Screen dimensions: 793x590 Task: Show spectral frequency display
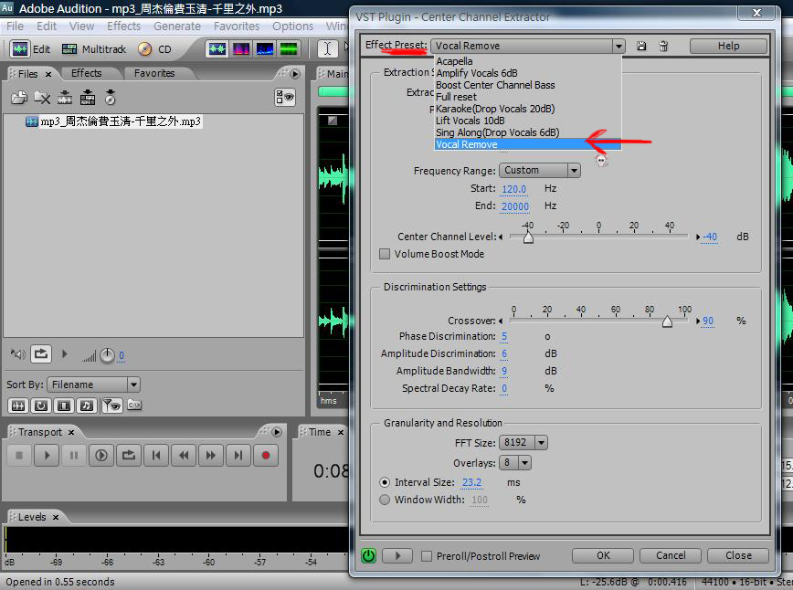(241, 49)
